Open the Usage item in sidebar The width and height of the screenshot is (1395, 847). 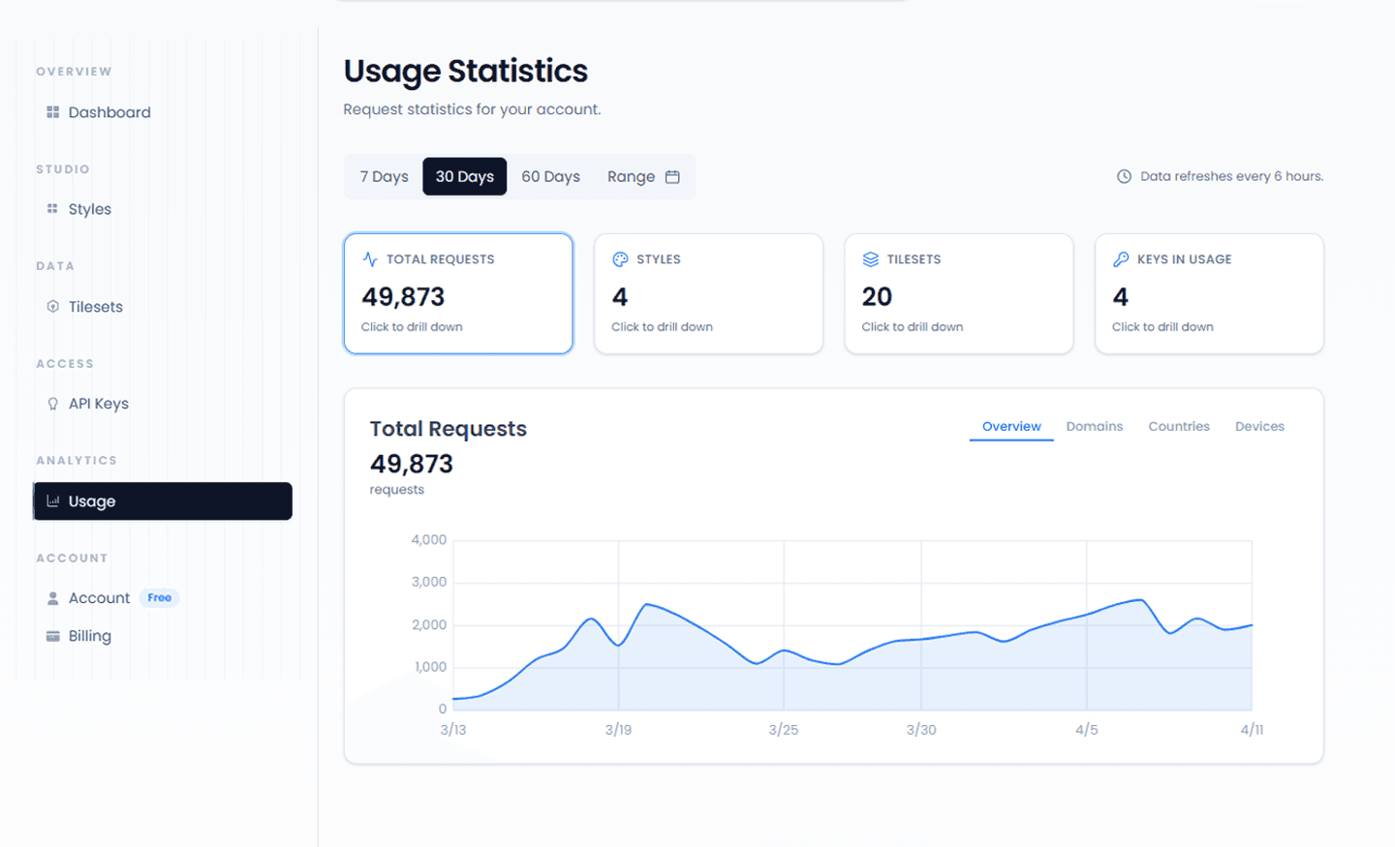(x=163, y=501)
